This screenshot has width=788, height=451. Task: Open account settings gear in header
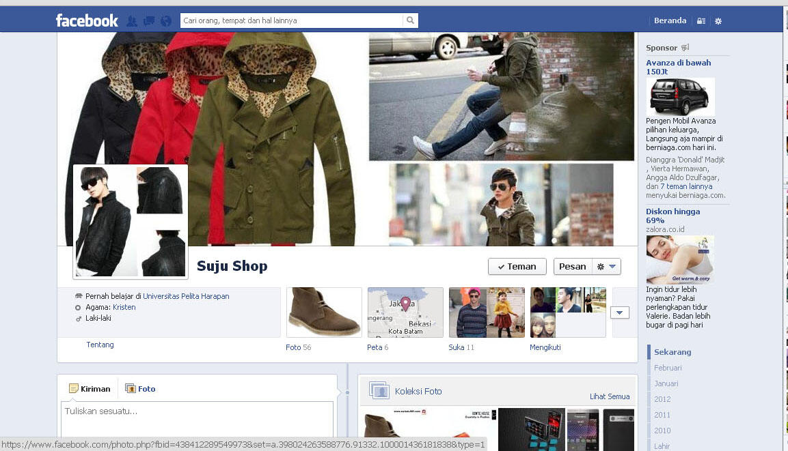718,21
